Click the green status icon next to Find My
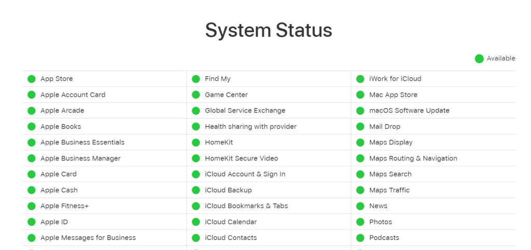The image size is (531, 250). coord(195,79)
